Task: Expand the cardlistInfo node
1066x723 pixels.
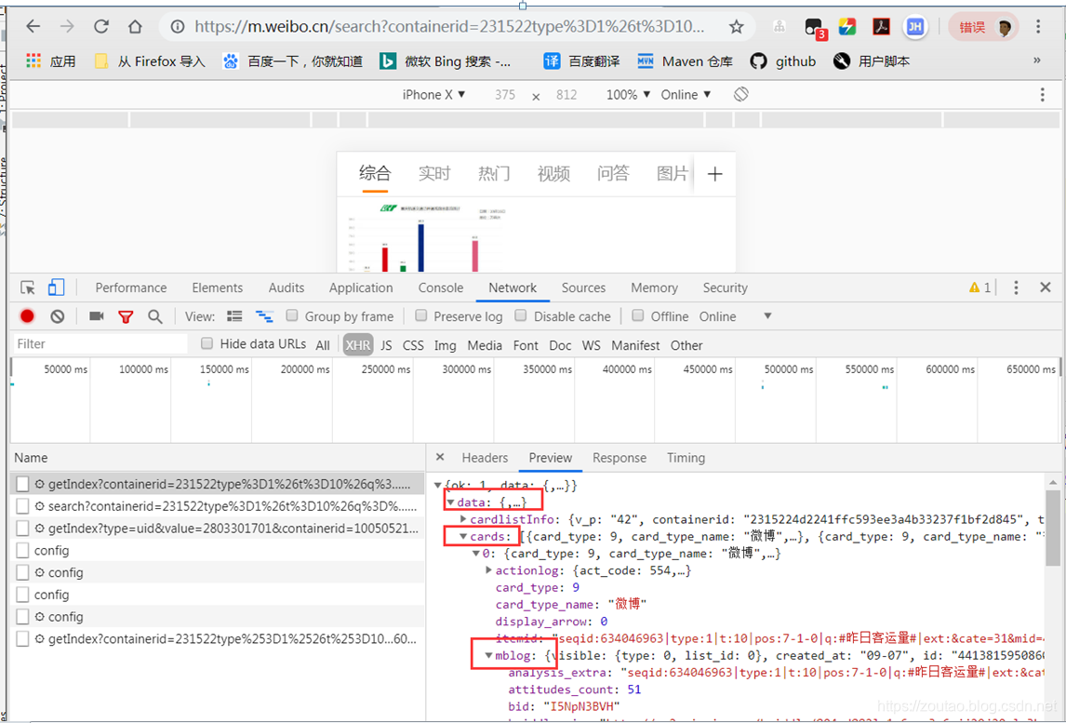Action: coord(463,519)
